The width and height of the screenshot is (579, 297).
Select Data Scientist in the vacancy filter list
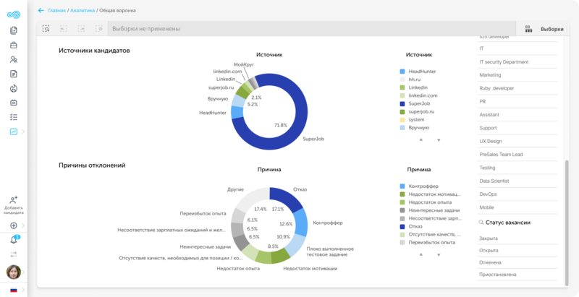(495, 181)
